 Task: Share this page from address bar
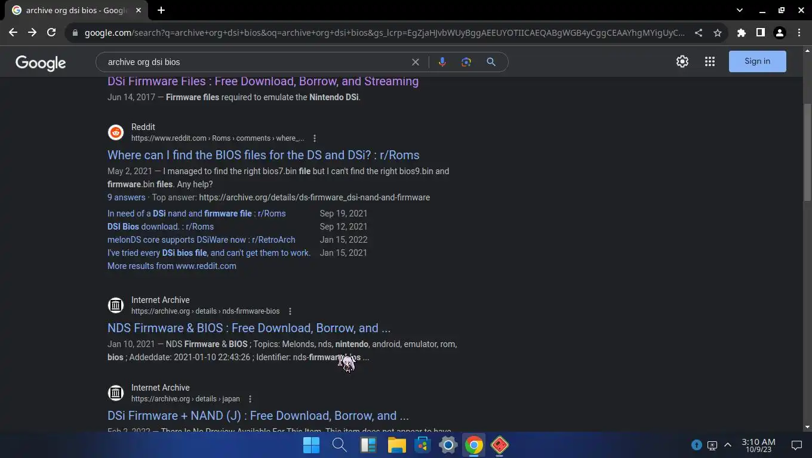coord(699,33)
